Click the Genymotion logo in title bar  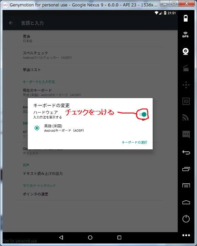pyautogui.click(x=5, y=5)
